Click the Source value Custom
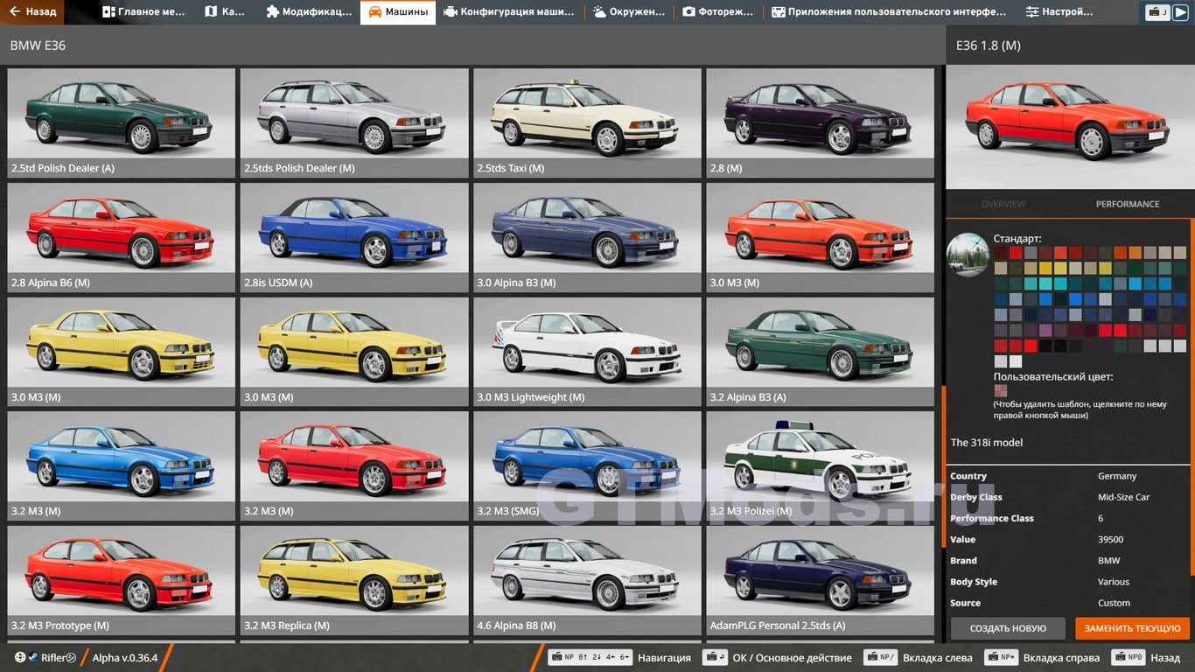 [x=1114, y=603]
